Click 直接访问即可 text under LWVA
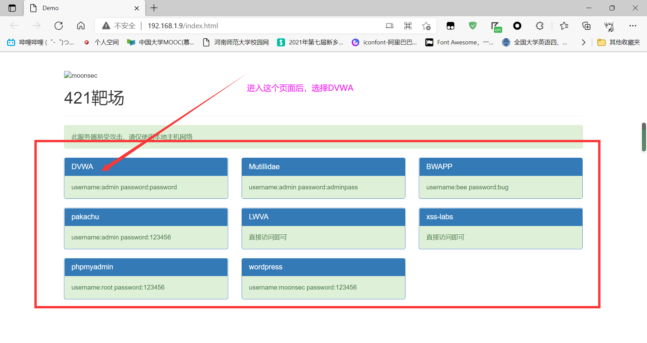 [268, 237]
